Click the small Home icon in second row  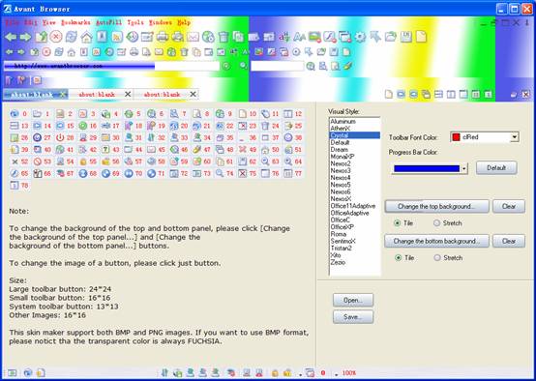click(71, 52)
